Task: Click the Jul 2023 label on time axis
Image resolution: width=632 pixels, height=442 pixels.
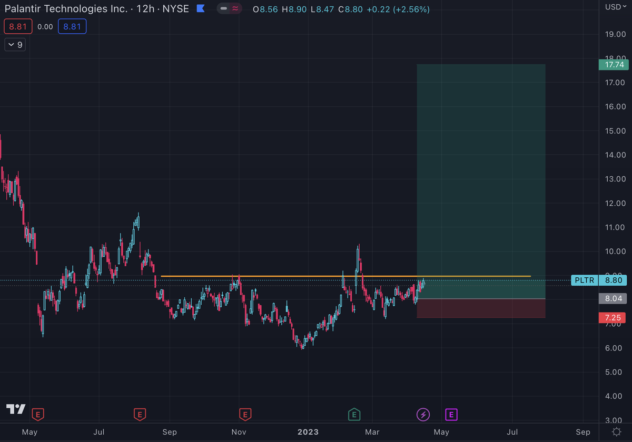Action: (512, 432)
